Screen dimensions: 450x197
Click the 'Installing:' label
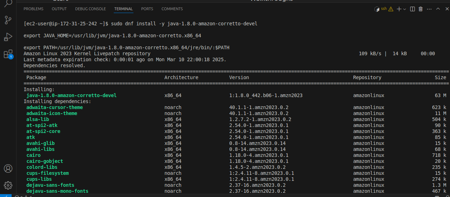(x=39, y=90)
